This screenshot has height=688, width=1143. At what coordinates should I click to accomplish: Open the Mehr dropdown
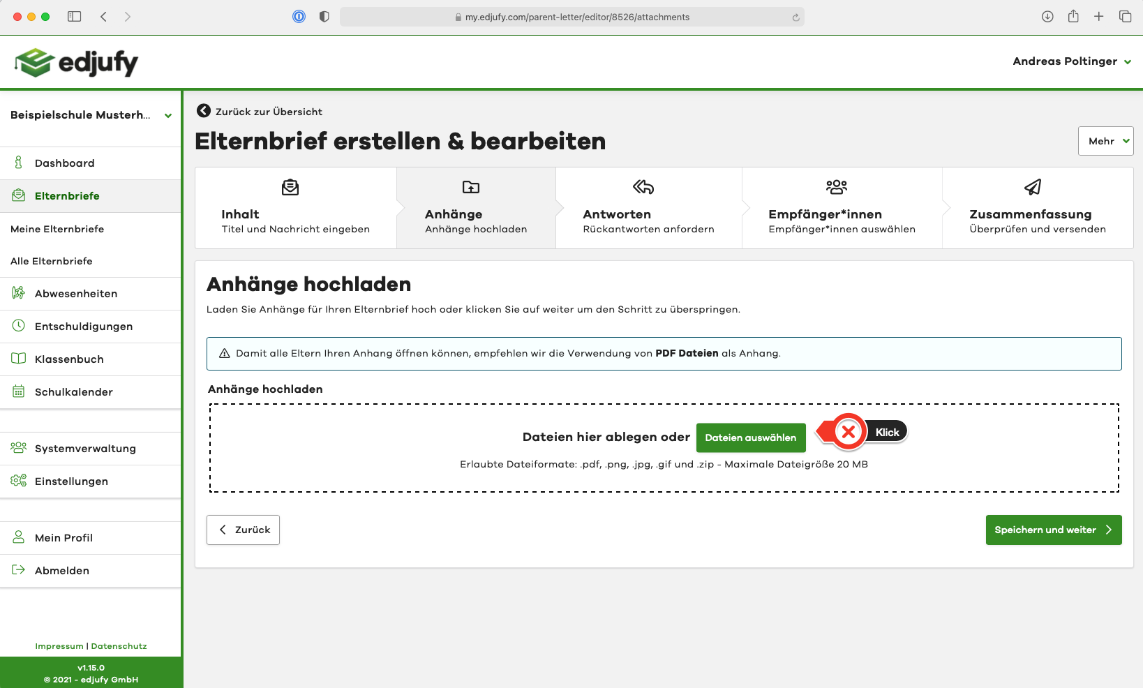tap(1105, 141)
